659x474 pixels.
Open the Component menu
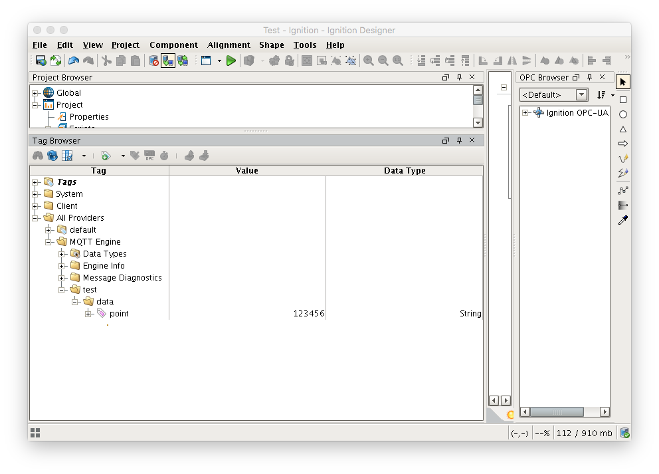[173, 45]
